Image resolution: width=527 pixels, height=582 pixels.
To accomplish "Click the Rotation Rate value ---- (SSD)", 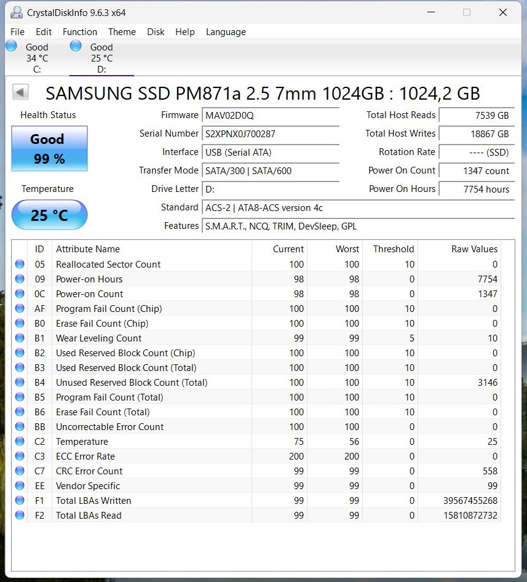I will point(477,152).
